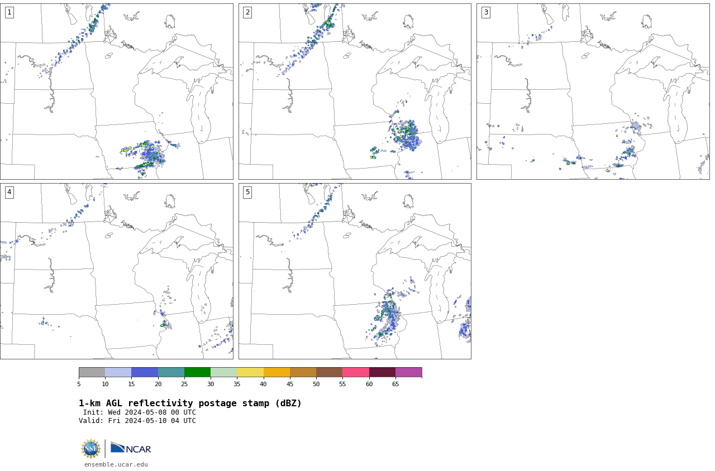The width and height of the screenshot is (715, 471).
Task: Click the member label number 3
Action: 485,12
